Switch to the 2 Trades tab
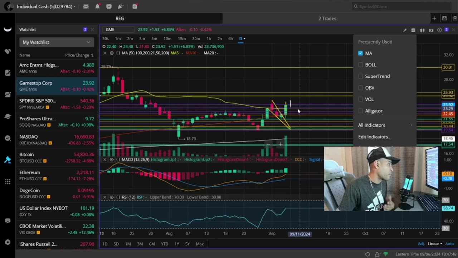 (x=327, y=18)
